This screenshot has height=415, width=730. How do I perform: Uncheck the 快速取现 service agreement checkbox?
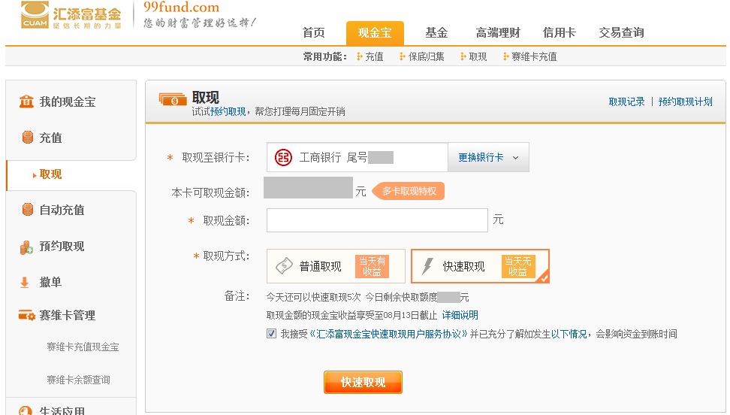pos(271,334)
